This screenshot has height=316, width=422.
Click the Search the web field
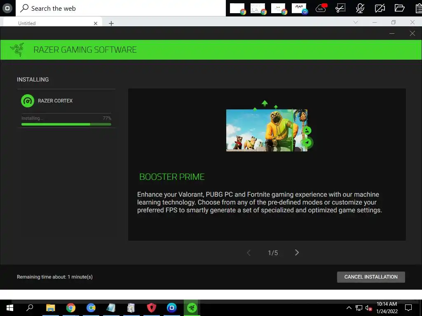click(121, 8)
